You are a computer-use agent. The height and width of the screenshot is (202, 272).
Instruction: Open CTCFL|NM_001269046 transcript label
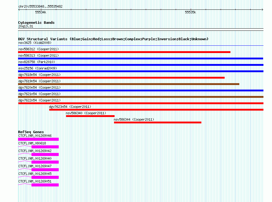click(x=35, y=136)
